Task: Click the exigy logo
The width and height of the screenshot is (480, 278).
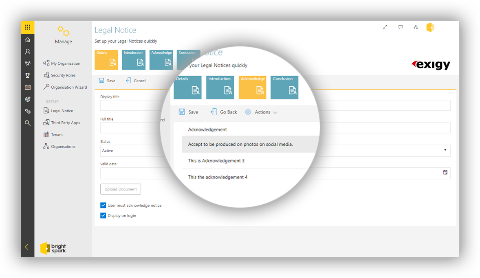Action: coord(431,65)
